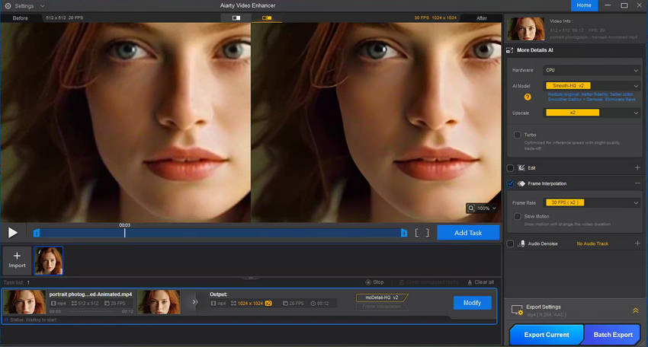648x347 pixels.
Task: Add the current video as a task
Action: click(x=468, y=233)
